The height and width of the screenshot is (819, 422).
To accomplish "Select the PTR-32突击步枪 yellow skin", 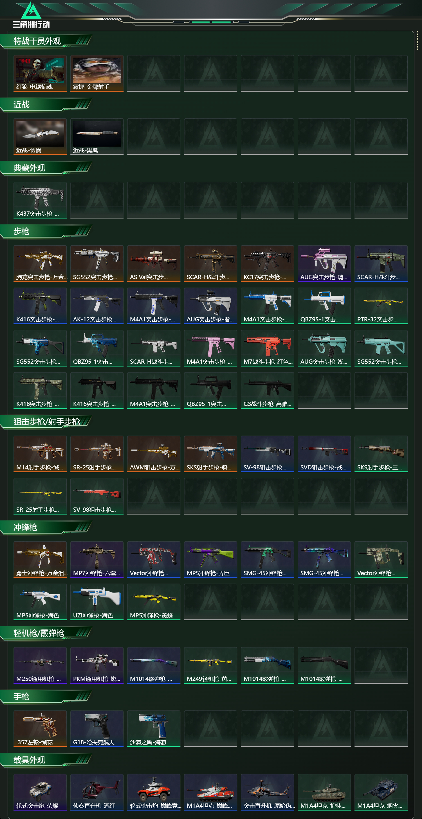I will 381,306.
